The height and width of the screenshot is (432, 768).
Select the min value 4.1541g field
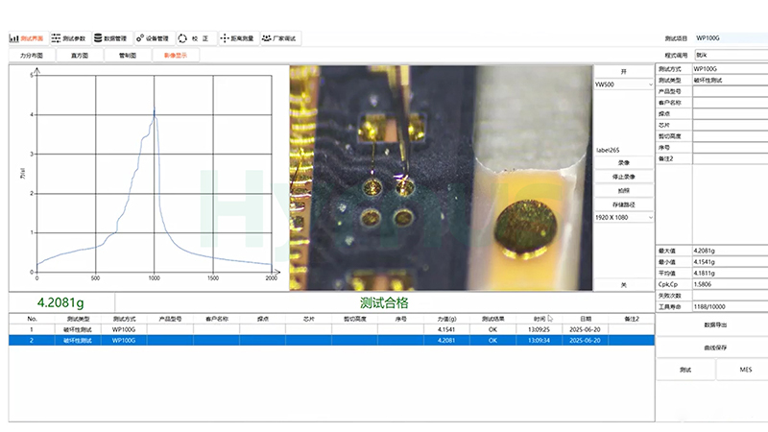[x=730, y=262]
